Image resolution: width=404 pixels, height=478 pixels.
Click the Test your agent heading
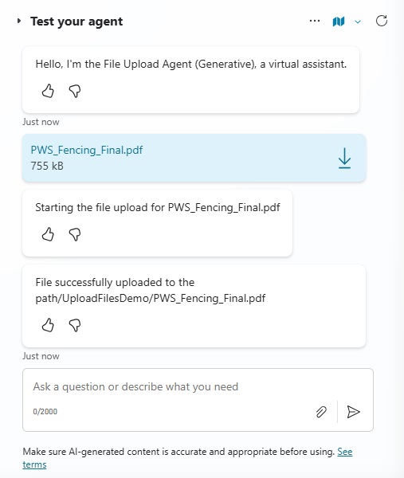[x=76, y=22]
